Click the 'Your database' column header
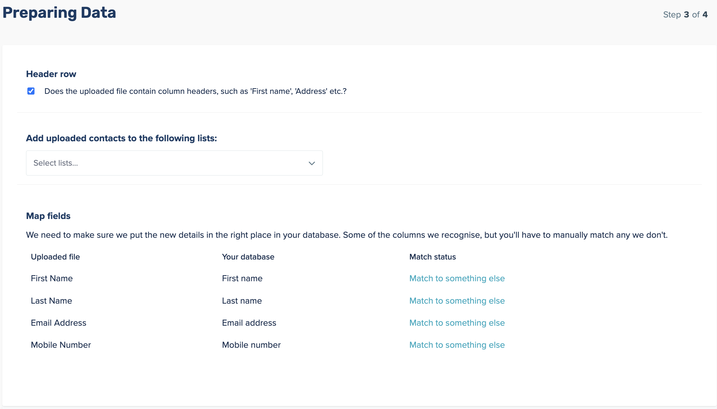This screenshot has width=717, height=409. click(248, 257)
